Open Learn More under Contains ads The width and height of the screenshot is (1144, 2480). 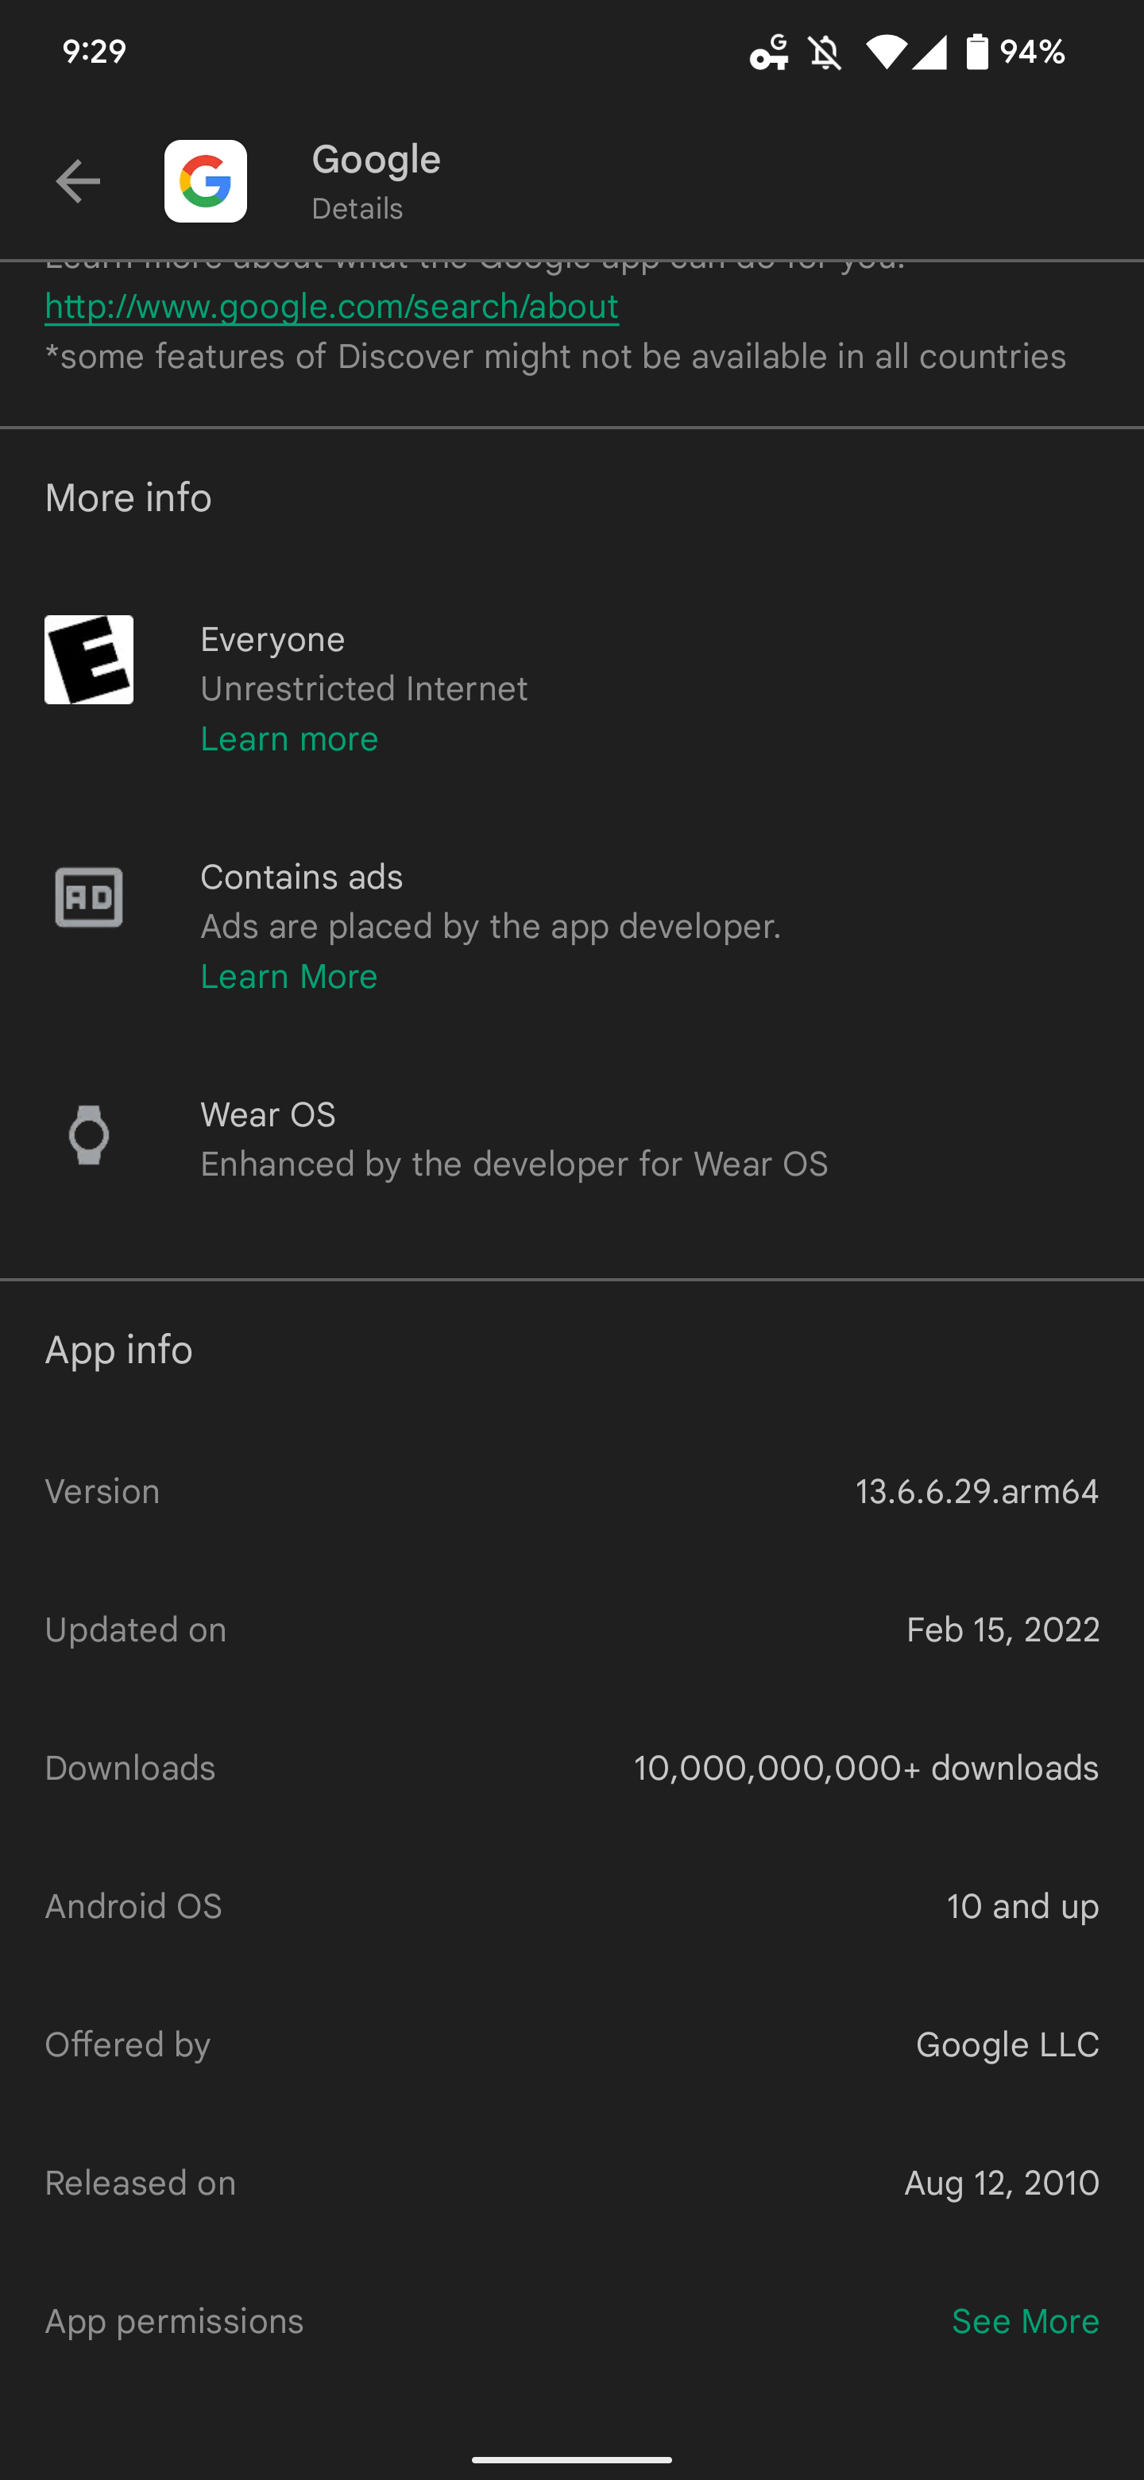[288, 976]
